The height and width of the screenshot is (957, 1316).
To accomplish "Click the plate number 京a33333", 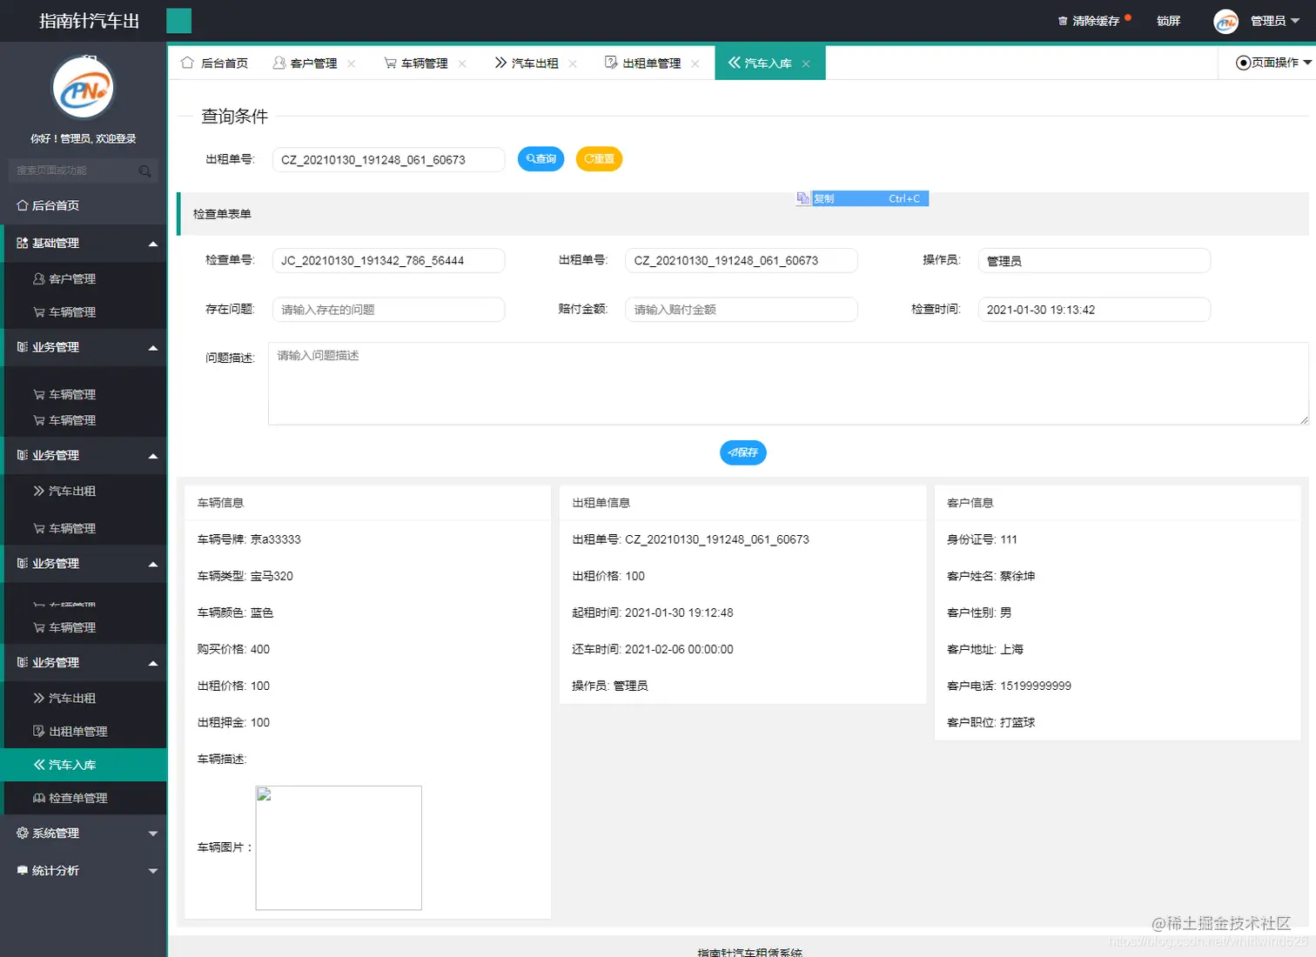I will (x=276, y=539).
